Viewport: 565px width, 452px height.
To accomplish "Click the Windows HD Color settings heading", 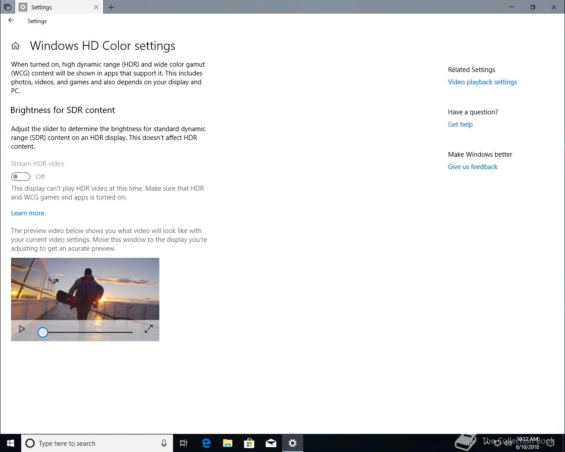I will [102, 46].
